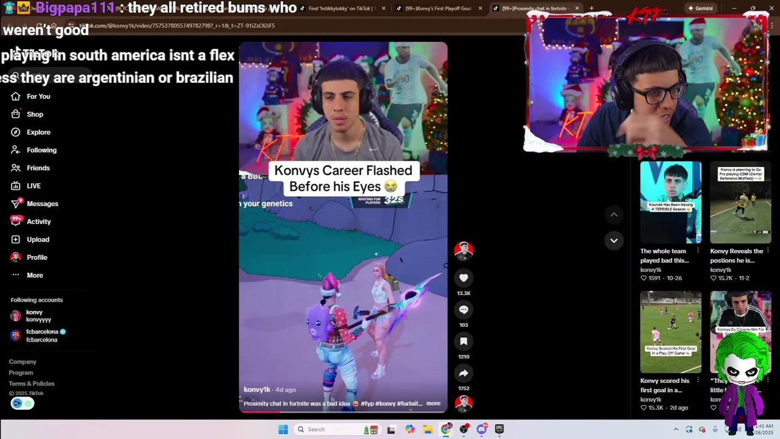Go to next video with down chevron
The height and width of the screenshot is (439, 780).
[x=614, y=240]
